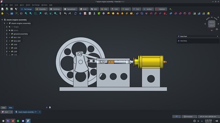Expand the ground assembly node
220x123 pixels.
(7, 34)
